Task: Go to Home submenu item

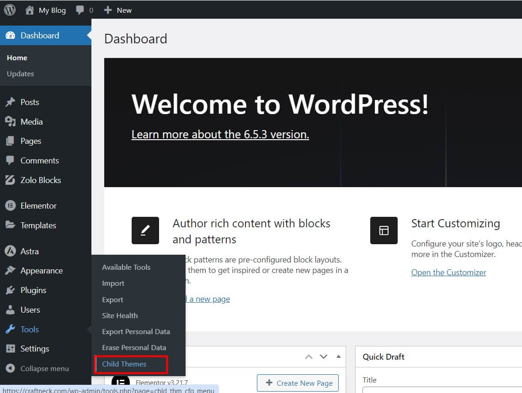Action: pos(17,58)
